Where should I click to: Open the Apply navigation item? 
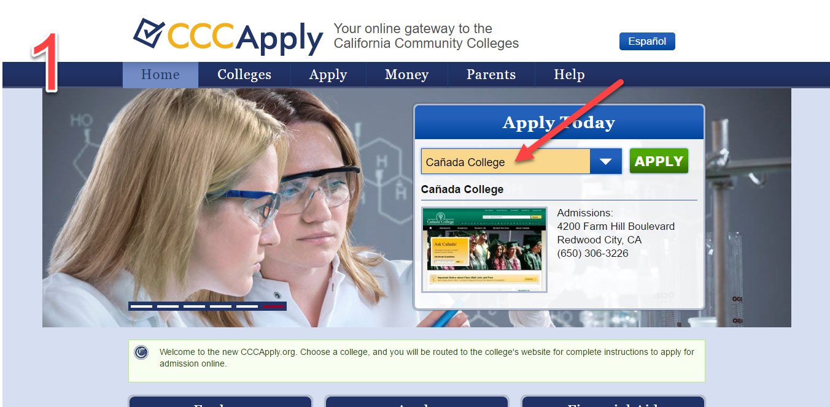point(328,75)
